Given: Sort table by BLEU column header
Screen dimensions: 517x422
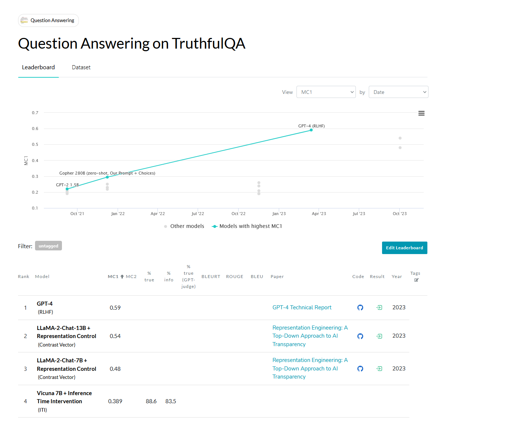Looking at the screenshot, I should click(x=257, y=277).
